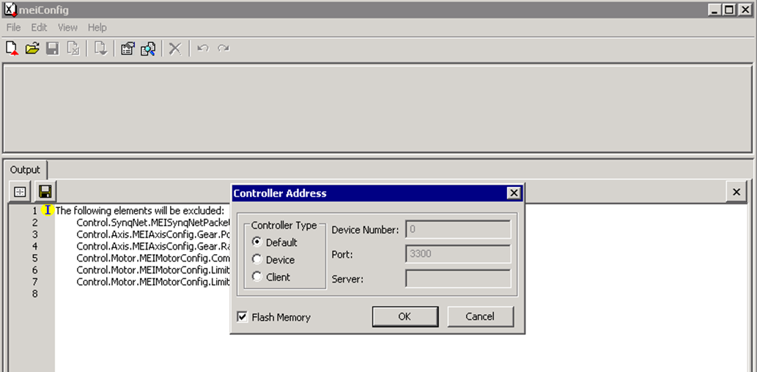Click line number 3 in the output gutter
The height and width of the screenshot is (372, 757).
pyautogui.click(x=34, y=234)
